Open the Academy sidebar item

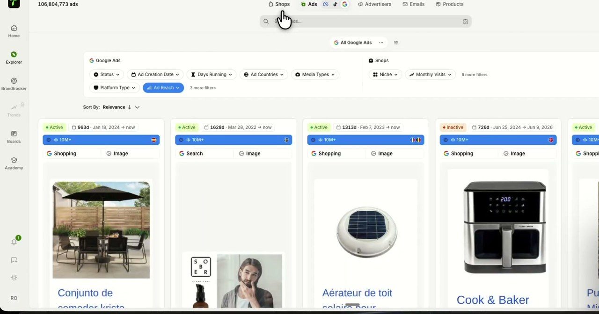pyautogui.click(x=14, y=164)
